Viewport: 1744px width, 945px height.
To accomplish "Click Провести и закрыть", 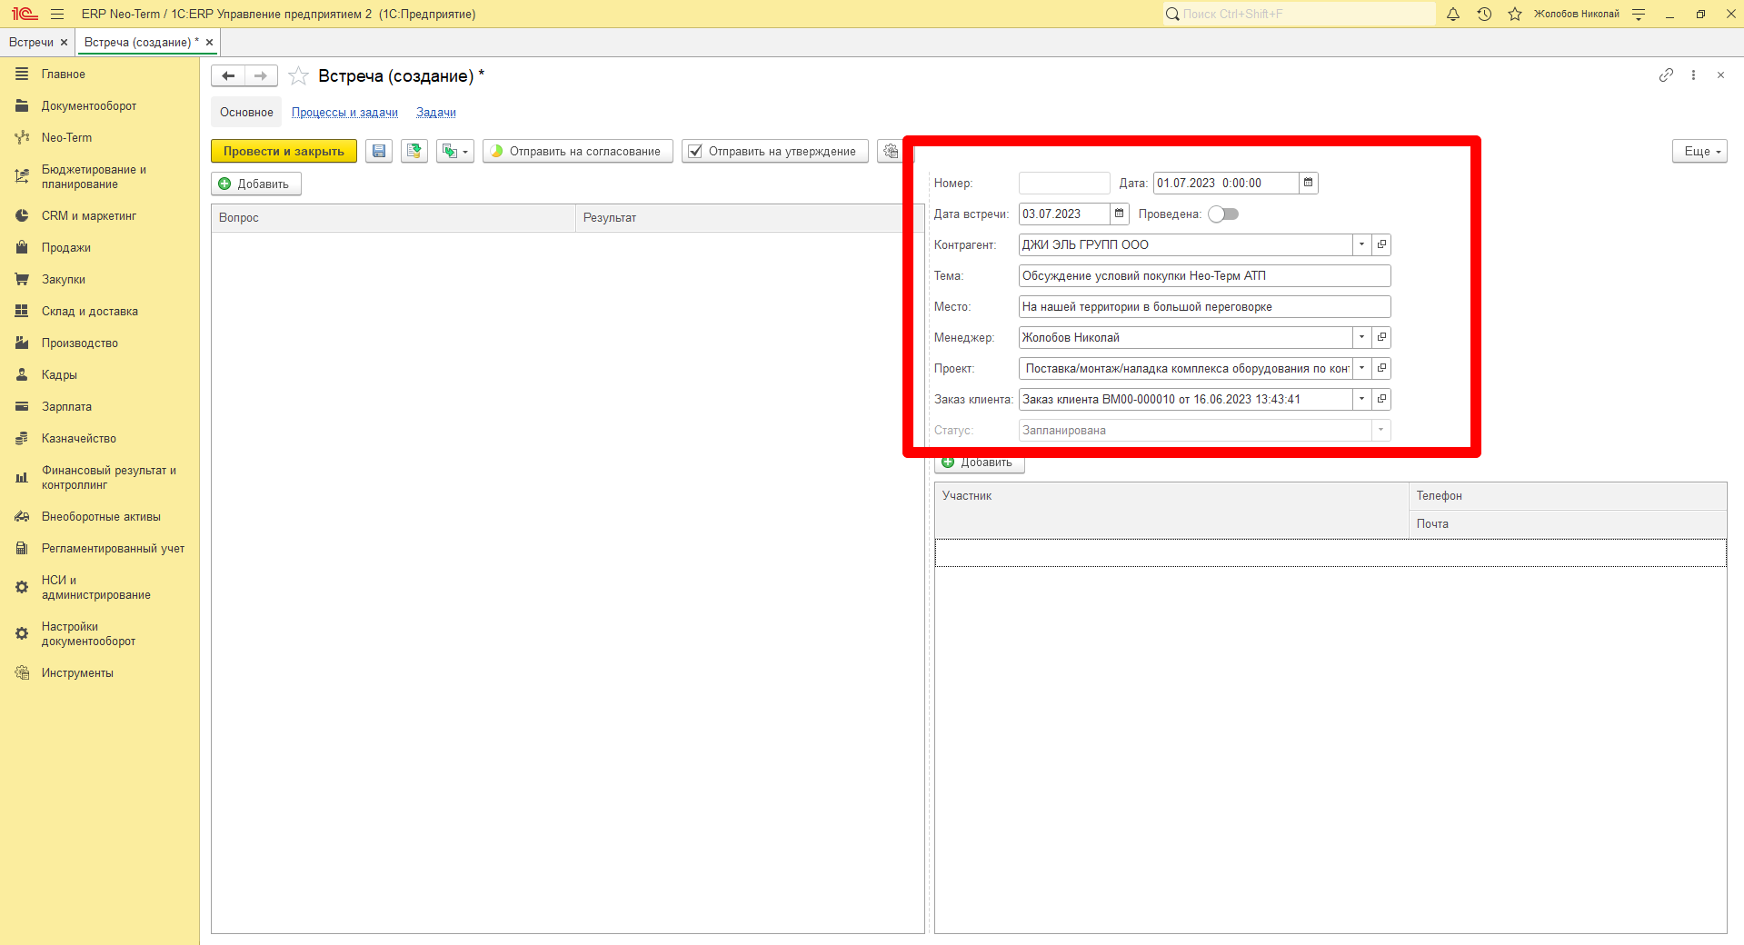I will point(284,151).
